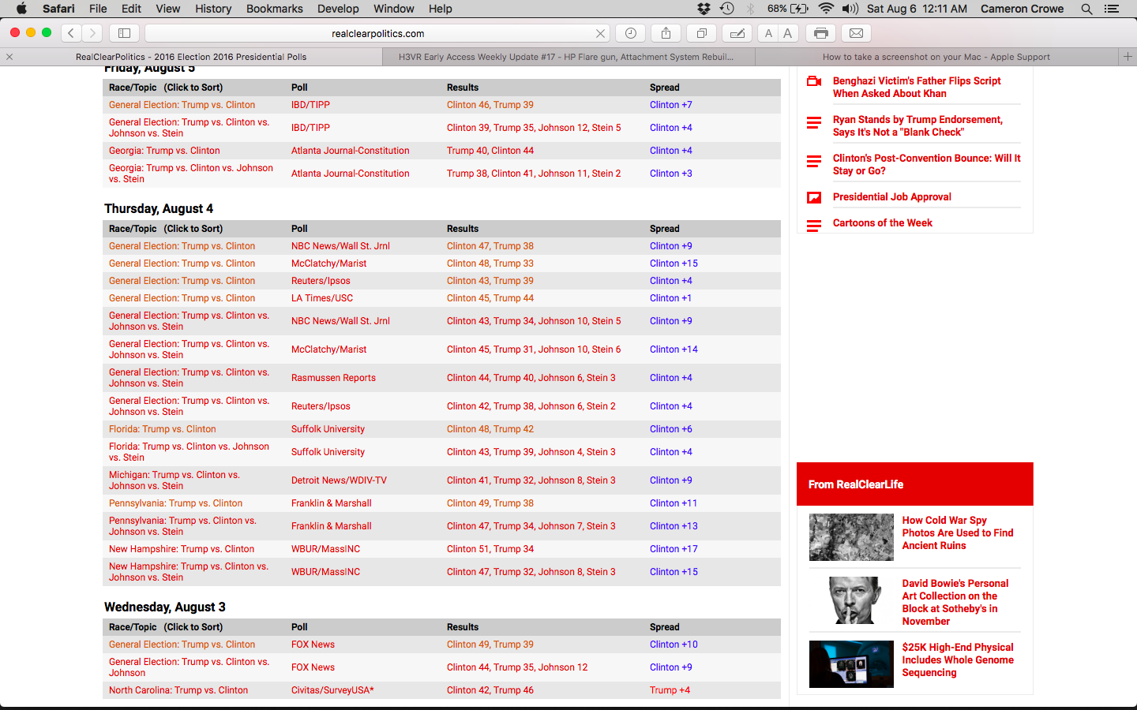Open the LA Times/USC poll link
This screenshot has width=1137, height=710.
pyautogui.click(x=322, y=298)
